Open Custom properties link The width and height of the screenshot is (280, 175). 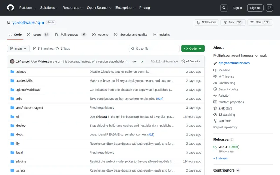(x=231, y=102)
